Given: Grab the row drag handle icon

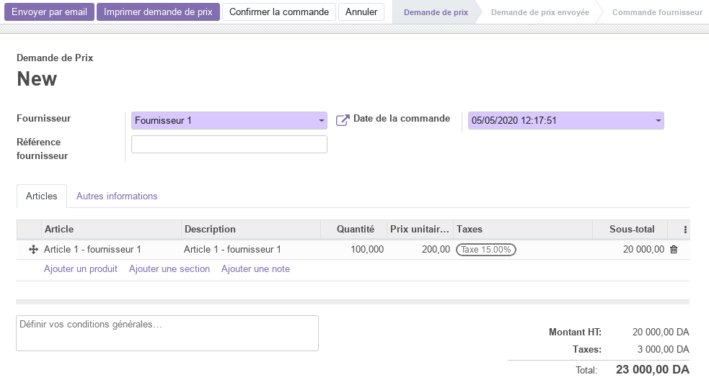Looking at the screenshot, I should click(x=33, y=249).
